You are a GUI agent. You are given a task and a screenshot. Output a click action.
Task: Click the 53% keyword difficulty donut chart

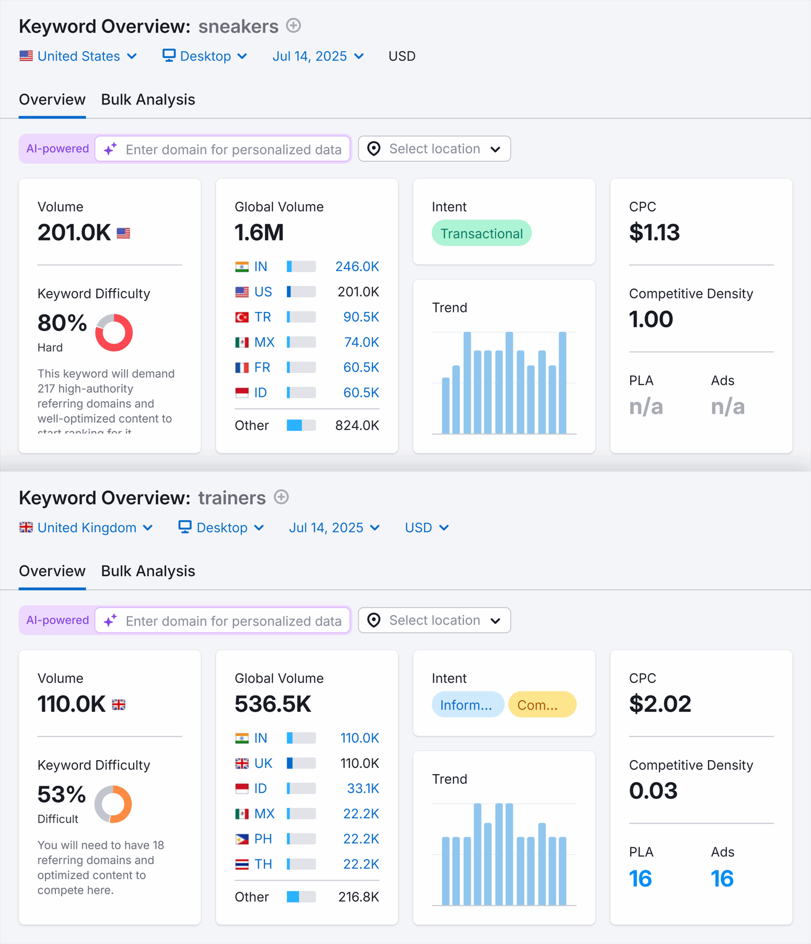click(x=113, y=804)
